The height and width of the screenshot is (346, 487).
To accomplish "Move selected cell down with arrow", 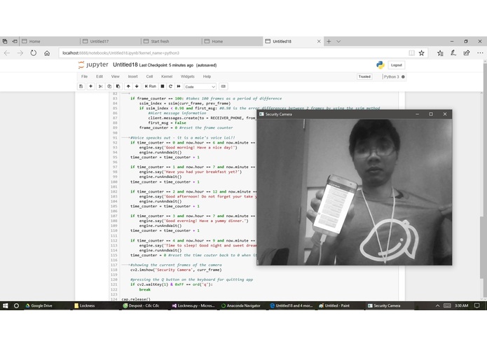I will pos(137,86).
